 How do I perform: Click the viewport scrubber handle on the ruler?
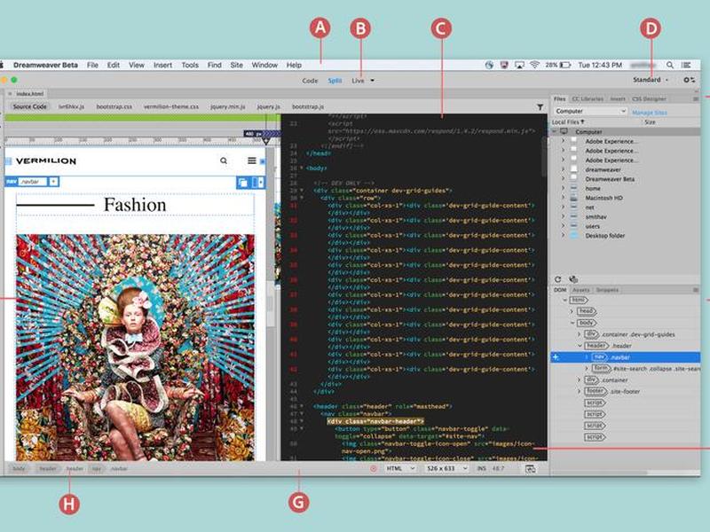(266, 141)
